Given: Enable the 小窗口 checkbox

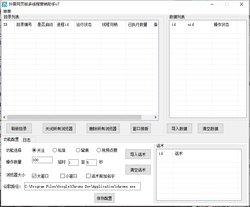Looking at the screenshot, I should pyautogui.click(x=63, y=176).
